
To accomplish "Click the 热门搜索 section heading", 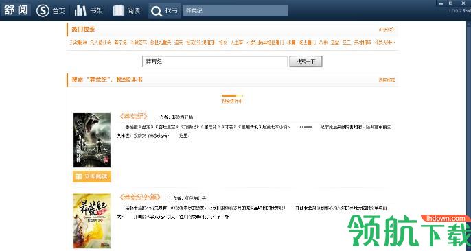I will point(83,29).
